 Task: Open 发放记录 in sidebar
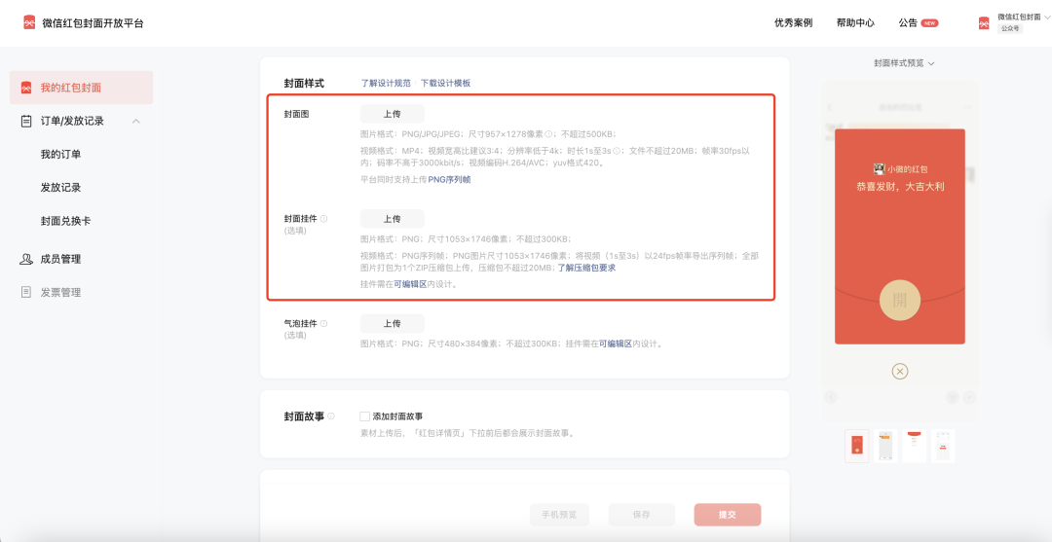click(x=61, y=188)
